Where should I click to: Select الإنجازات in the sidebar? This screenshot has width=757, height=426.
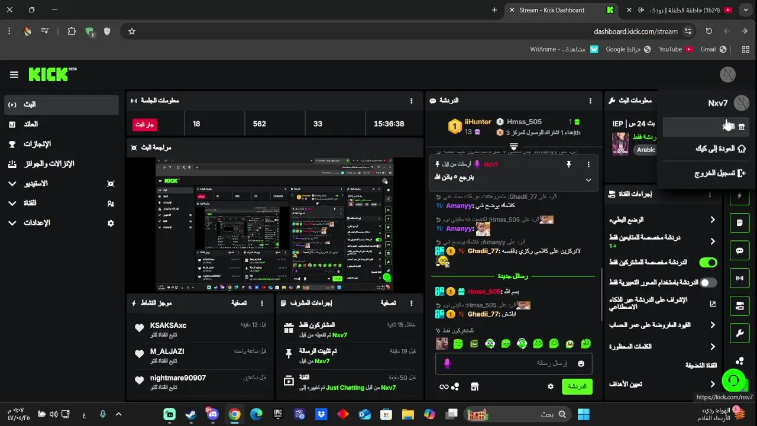pos(61,144)
